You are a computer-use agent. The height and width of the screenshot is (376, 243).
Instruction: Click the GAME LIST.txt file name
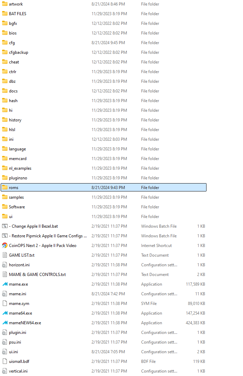(22, 255)
